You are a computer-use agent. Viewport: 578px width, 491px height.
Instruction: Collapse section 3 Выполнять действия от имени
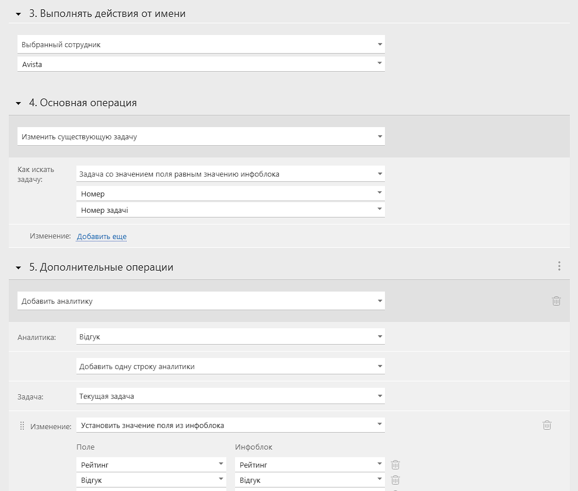[19, 15]
